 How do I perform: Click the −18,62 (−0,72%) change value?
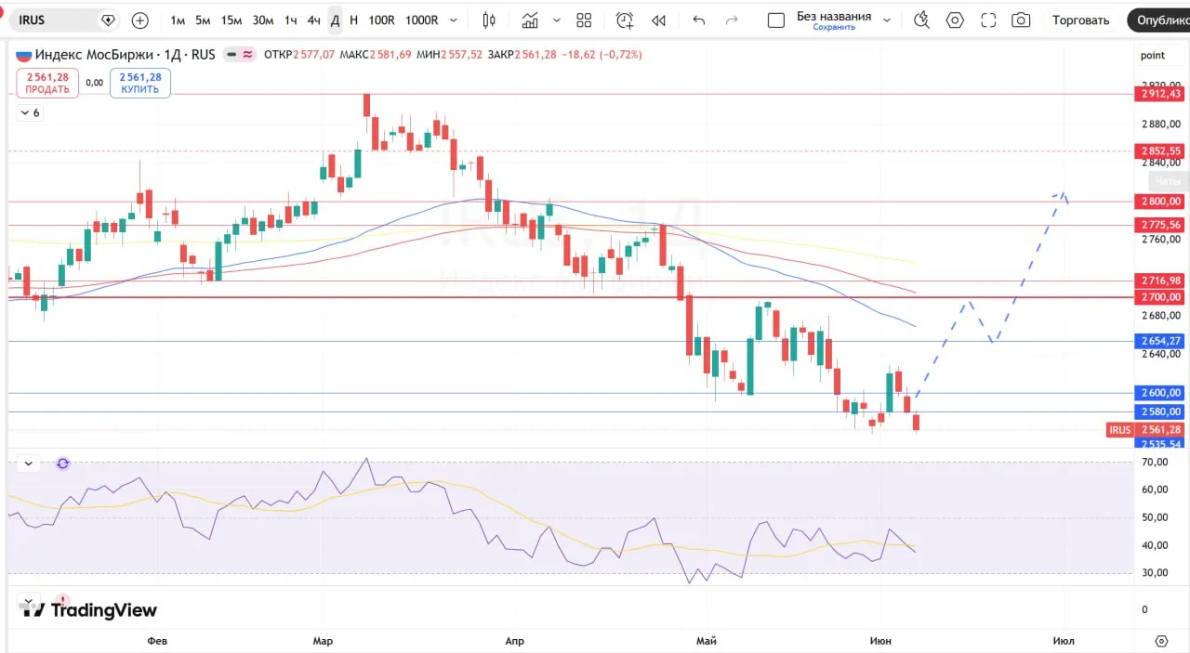601,55
